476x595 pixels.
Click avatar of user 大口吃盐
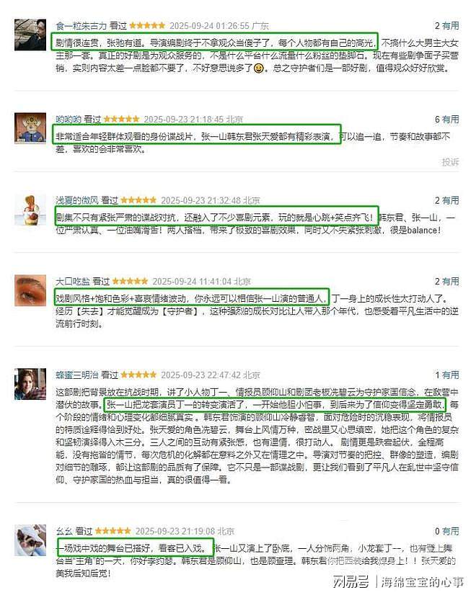click(30, 291)
